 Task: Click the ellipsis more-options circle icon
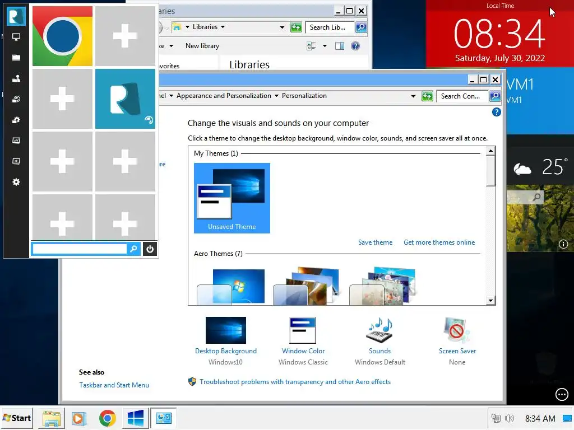pos(562,395)
